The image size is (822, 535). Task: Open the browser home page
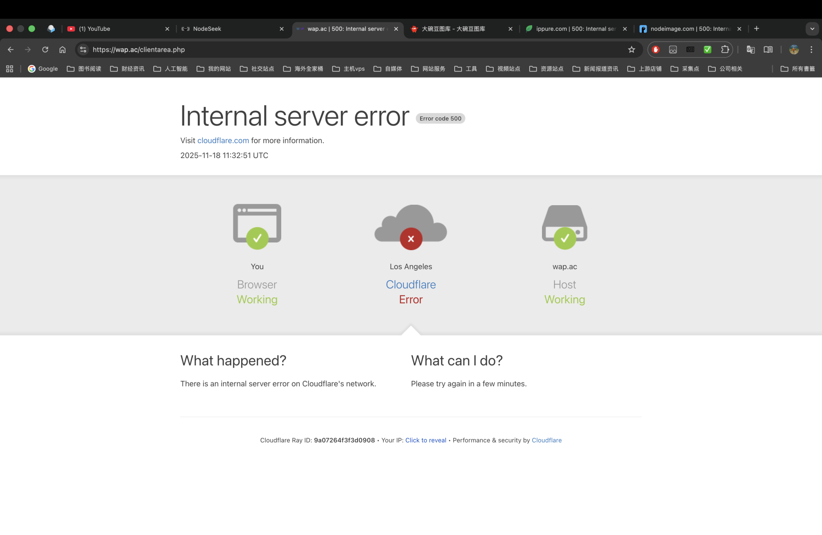[63, 50]
